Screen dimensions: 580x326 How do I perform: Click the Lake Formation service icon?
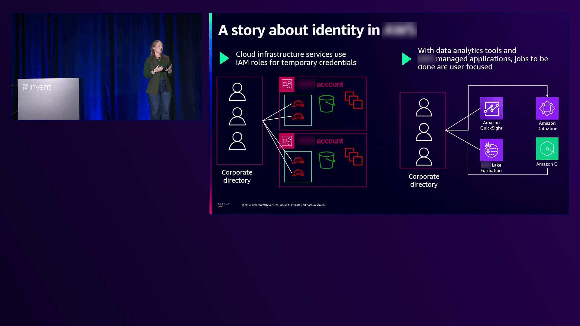(x=491, y=150)
